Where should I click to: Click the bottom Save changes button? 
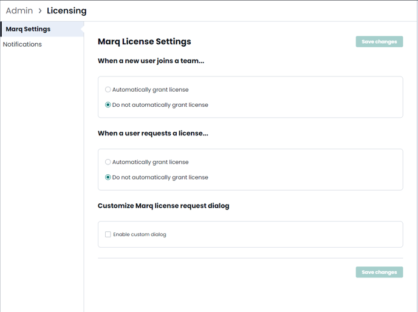(379, 272)
